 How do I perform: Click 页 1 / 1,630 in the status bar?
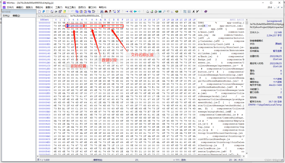(x=43, y=160)
